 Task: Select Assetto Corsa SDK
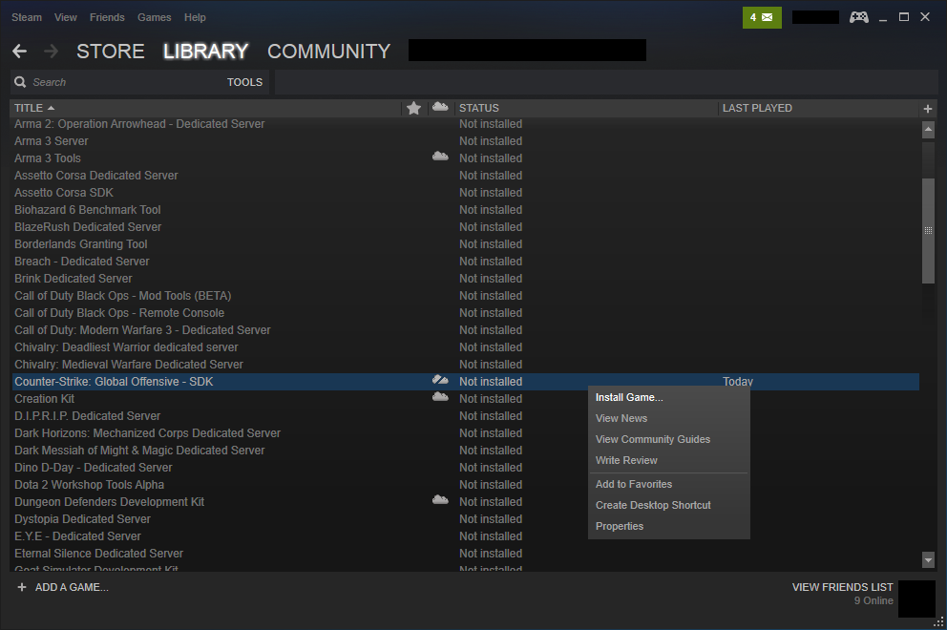(x=64, y=193)
